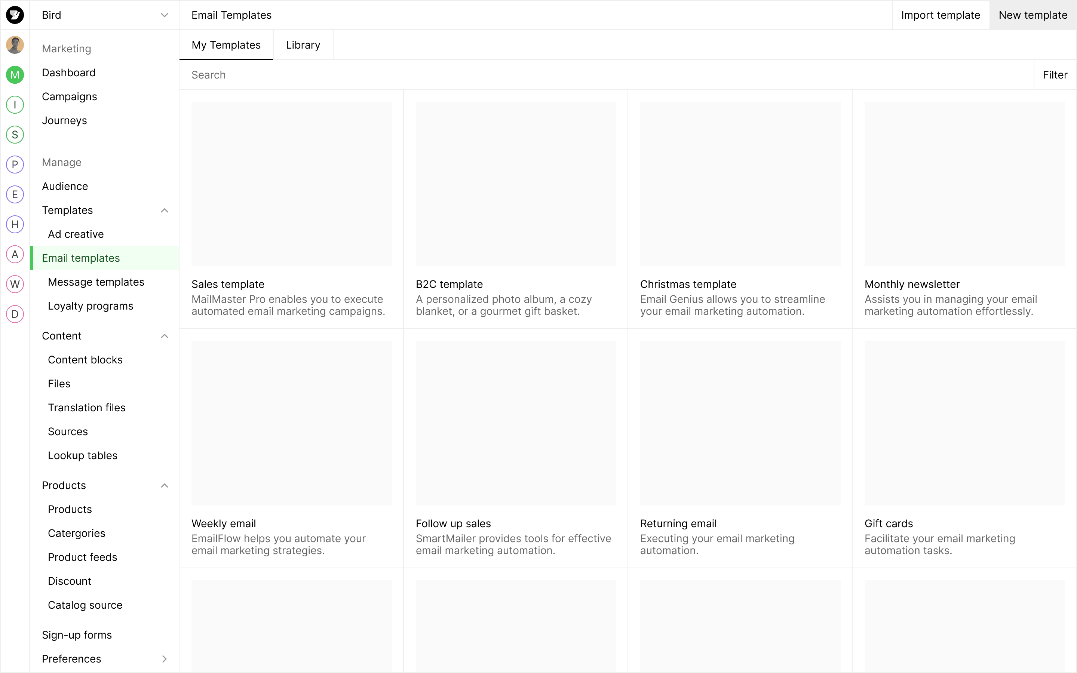Click the New template button
Image resolution: width=1077 pixels, height=673 pixels.
[1033, 15]
